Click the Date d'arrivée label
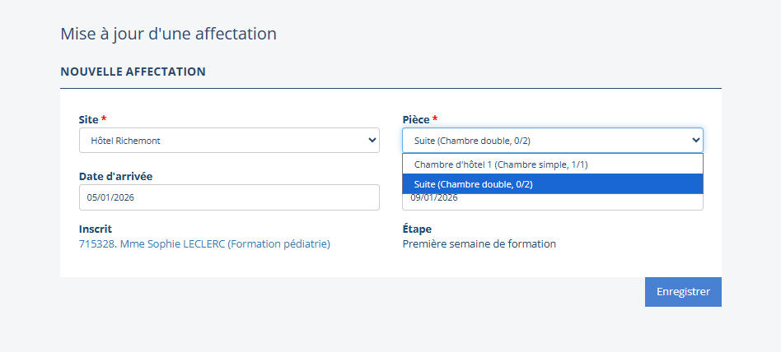781x352 pixels. click(115, 176)
